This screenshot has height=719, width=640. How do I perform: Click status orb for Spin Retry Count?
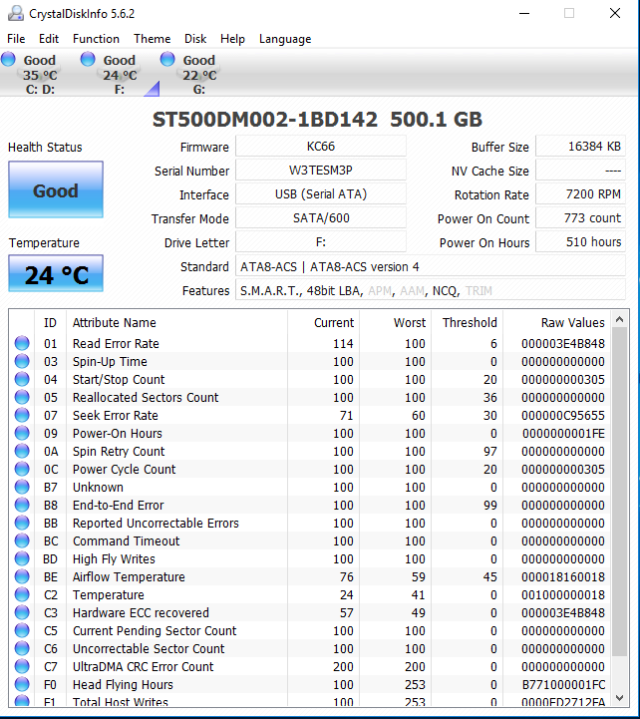22,451
